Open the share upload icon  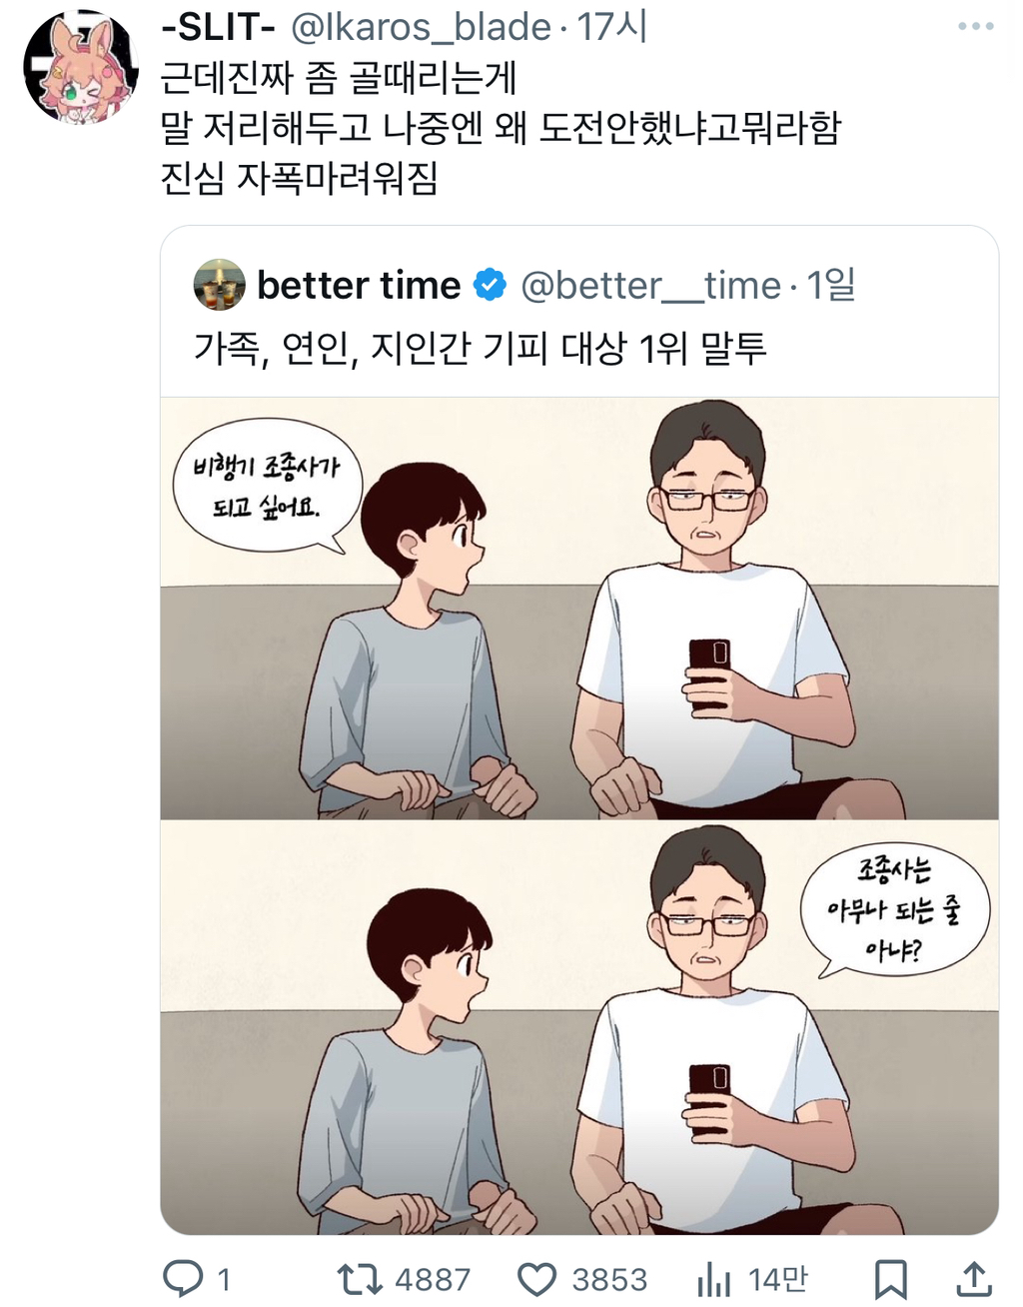tap(974, 1278)
